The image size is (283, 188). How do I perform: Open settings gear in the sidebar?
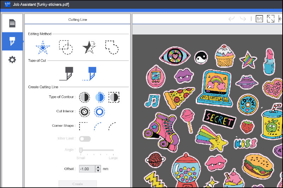click(x=12, y=59)
